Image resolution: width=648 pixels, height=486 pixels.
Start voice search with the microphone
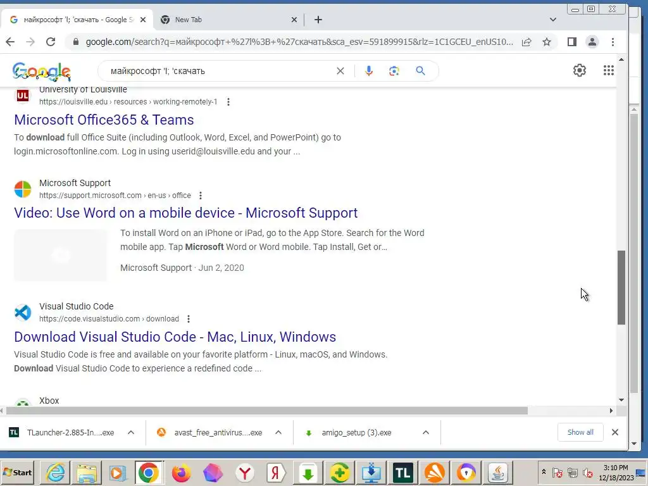tap(369, 71)
